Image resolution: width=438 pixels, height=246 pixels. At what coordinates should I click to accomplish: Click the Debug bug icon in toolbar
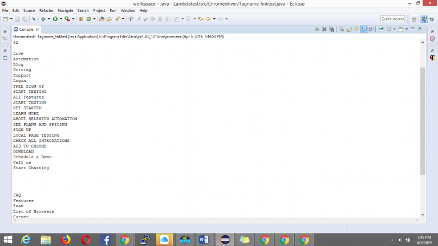(43, 19)
